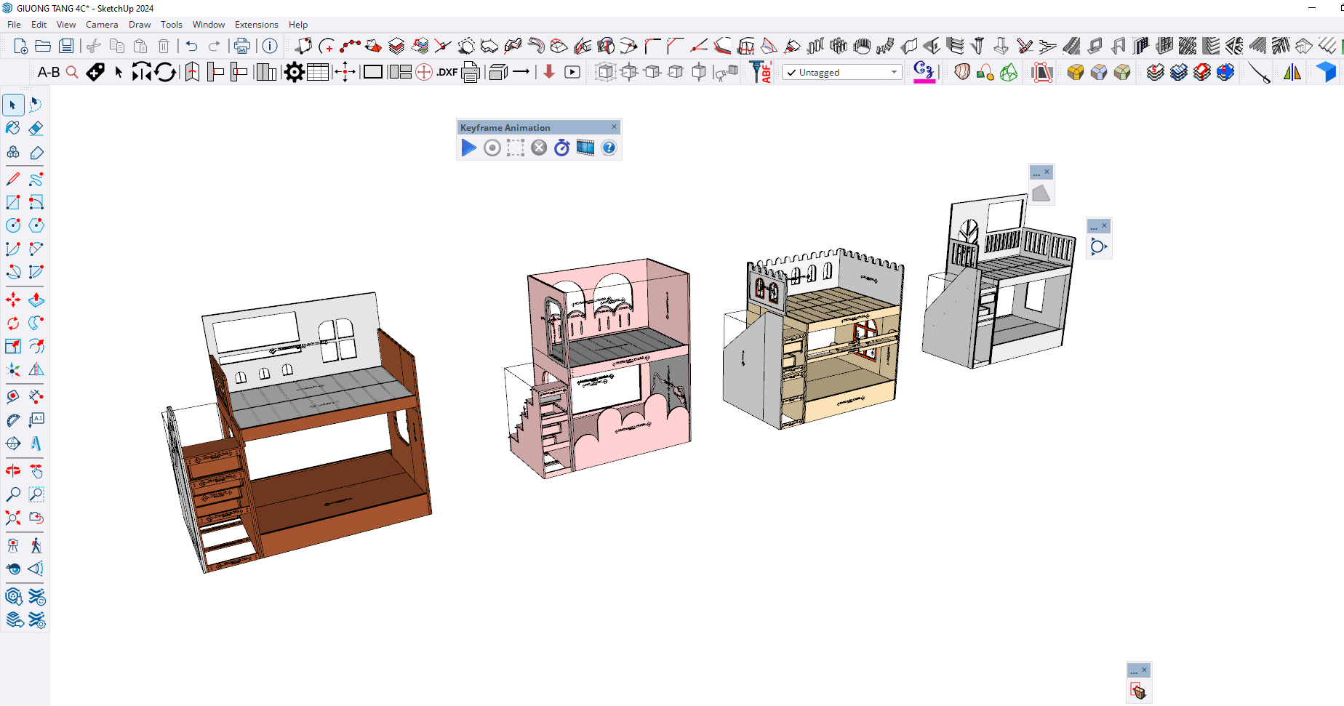Select the pink bunk bed model

click(x=633, y=436)
